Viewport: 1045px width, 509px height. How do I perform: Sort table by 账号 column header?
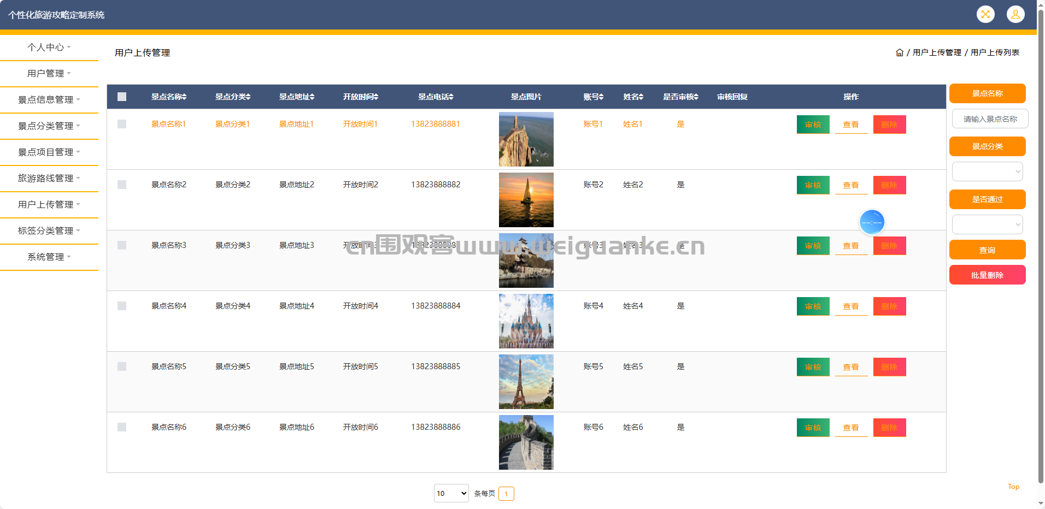tap(593, 97)
